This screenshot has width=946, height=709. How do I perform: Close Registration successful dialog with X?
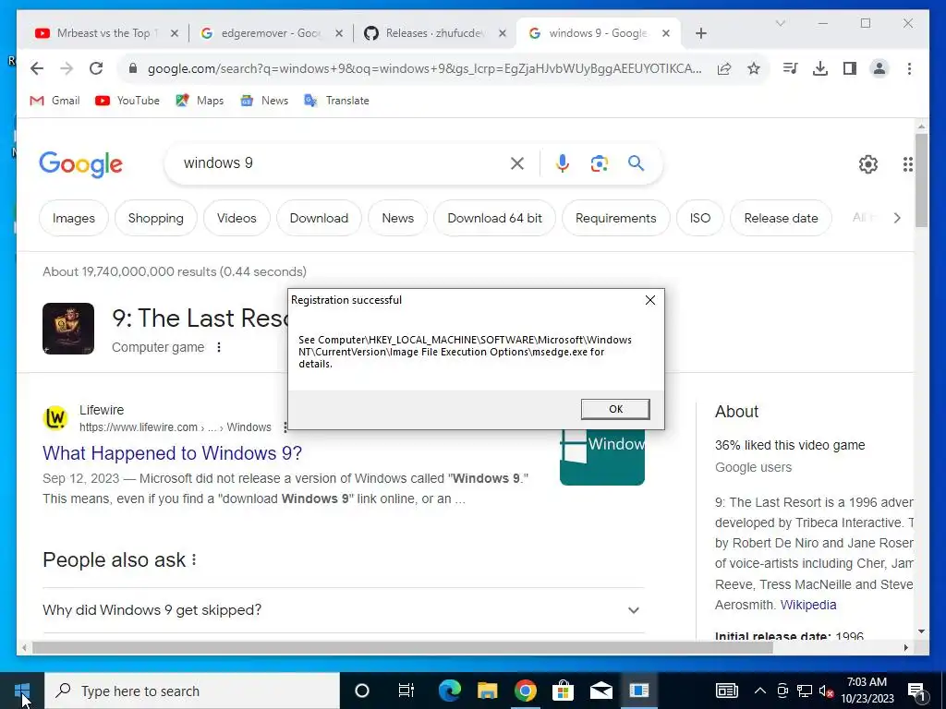pyautogui.click(x=649, y=300)
